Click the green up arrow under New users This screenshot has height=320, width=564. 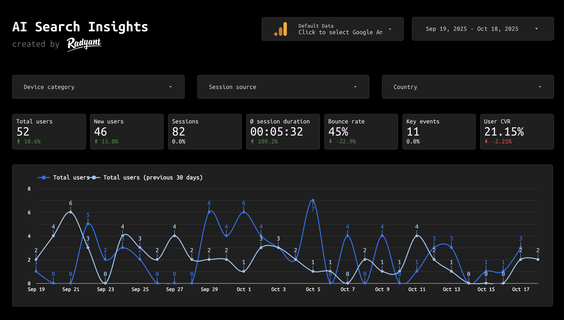96,142
